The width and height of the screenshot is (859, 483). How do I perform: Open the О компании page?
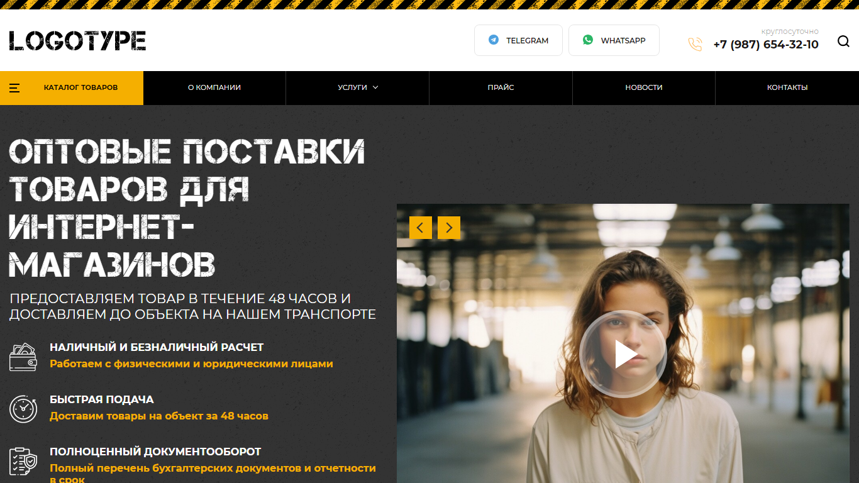click(214, 88)
